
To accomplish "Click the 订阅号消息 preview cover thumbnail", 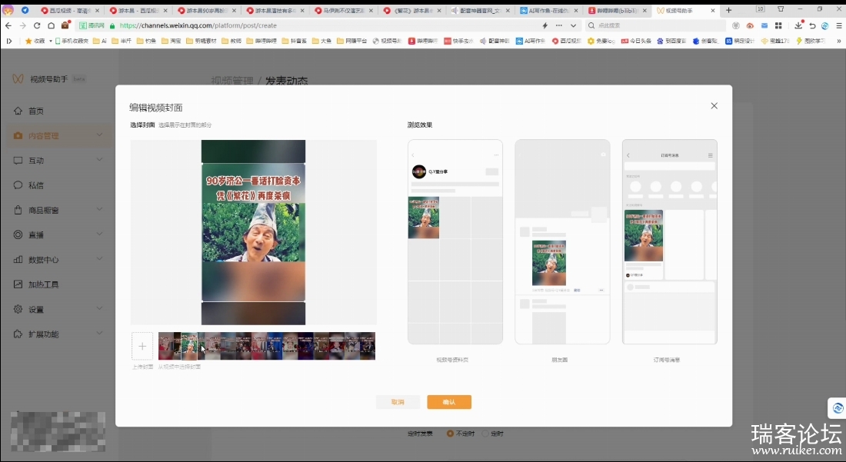I will (644, 235).
